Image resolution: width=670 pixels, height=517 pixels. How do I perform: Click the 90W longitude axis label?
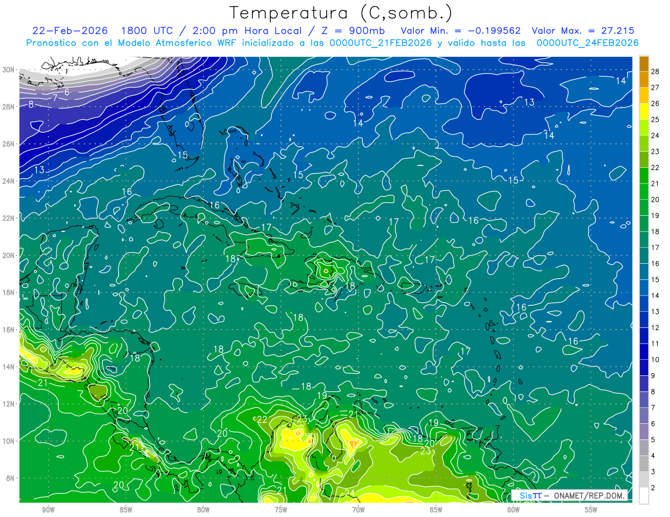[x=48, y=510]
